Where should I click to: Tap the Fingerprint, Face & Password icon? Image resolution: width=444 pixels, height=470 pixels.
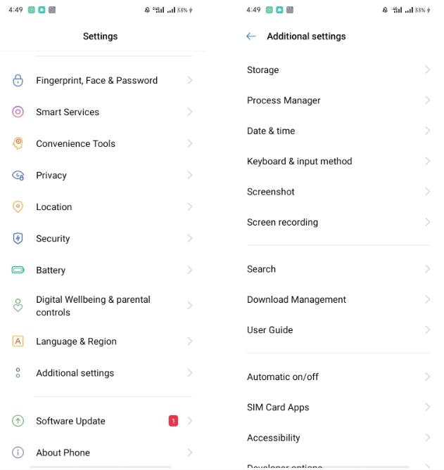click(x=18, y=80)
